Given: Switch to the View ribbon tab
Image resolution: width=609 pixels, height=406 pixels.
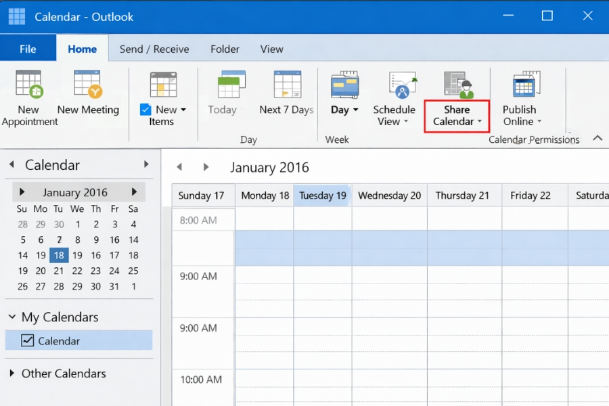Looking at the screenshot, I should 271,49.
